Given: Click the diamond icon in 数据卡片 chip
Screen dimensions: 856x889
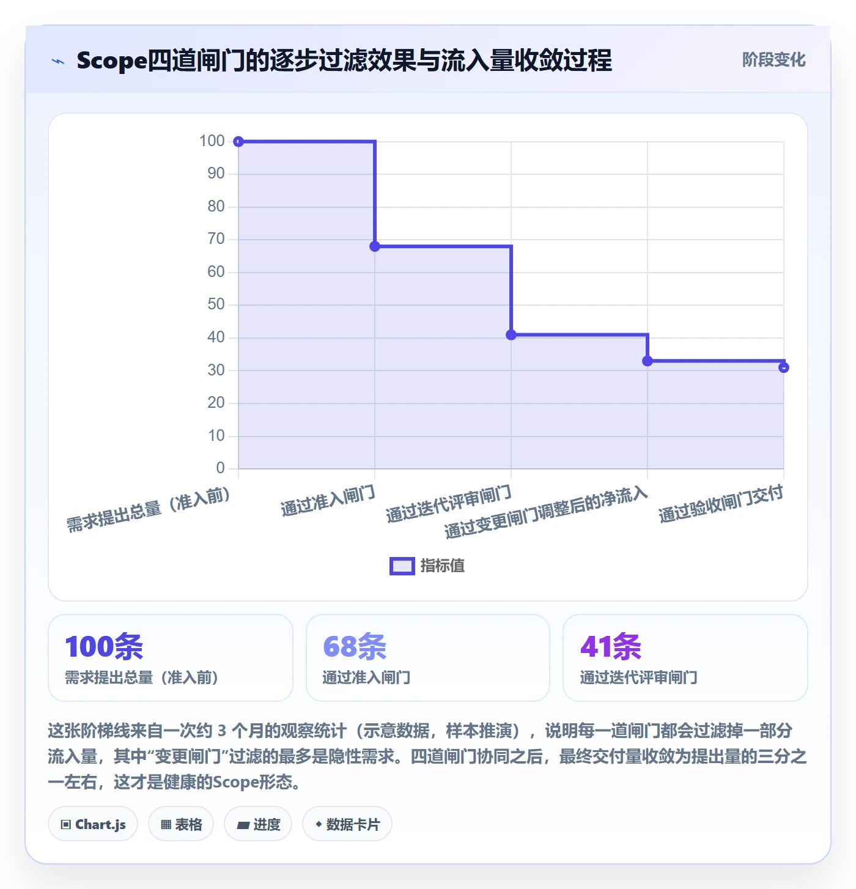Looking at the screenshot, I should point(319,824).
